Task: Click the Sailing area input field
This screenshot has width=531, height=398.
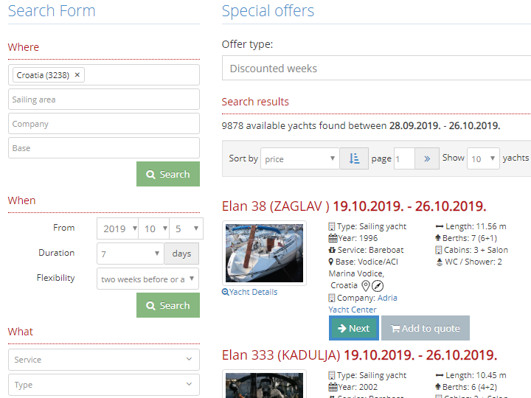Action: tap(104, 99)
